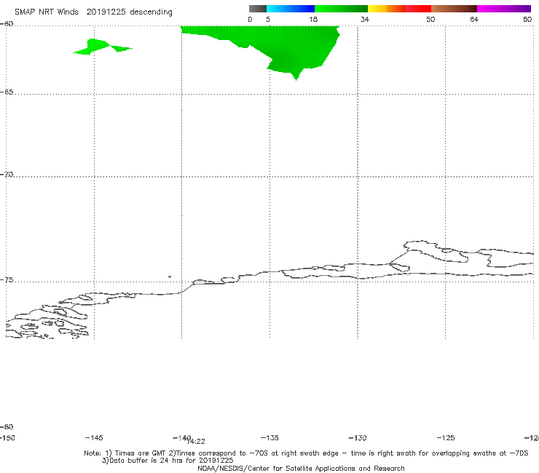Click the colorbar label '34'
Screen dimensions: 539x473
point(365,19)
